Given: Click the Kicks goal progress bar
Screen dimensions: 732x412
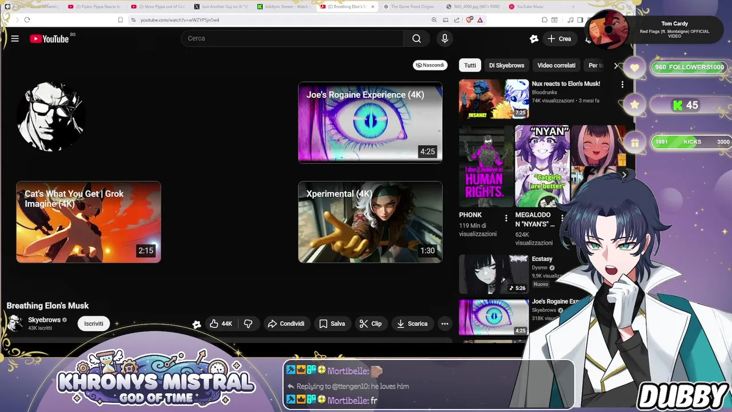Looking at the screenshot, I should pyautogui.click(x=691, y=142).
